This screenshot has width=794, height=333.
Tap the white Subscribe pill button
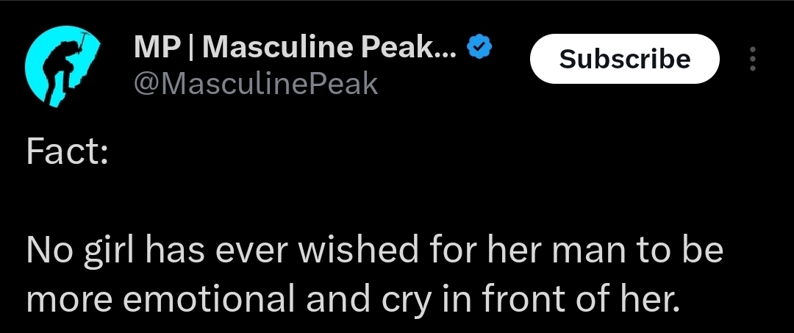coord(624,59)
